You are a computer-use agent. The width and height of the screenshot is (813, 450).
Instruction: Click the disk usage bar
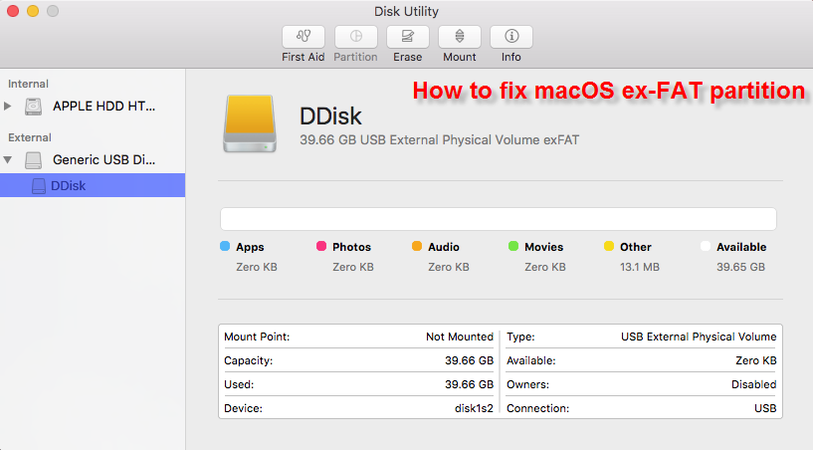pos(499,219)
